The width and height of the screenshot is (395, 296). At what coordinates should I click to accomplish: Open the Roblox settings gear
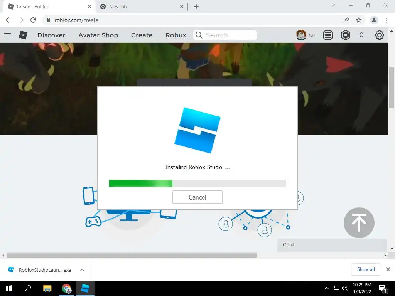[380, 35]
